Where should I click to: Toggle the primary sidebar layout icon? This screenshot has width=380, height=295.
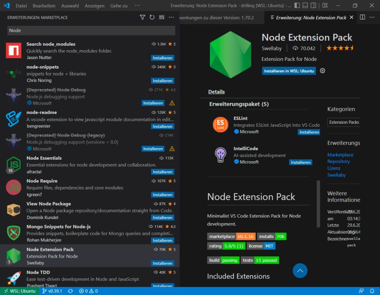[x=298, y=5]
